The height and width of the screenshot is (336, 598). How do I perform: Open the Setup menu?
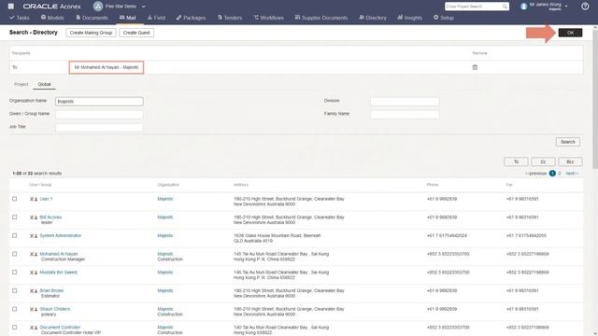[x=444, y=18]
